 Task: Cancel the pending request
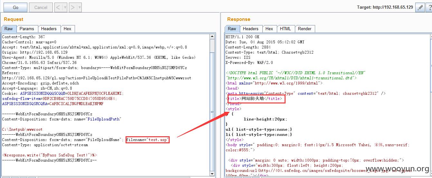point(41,7)
